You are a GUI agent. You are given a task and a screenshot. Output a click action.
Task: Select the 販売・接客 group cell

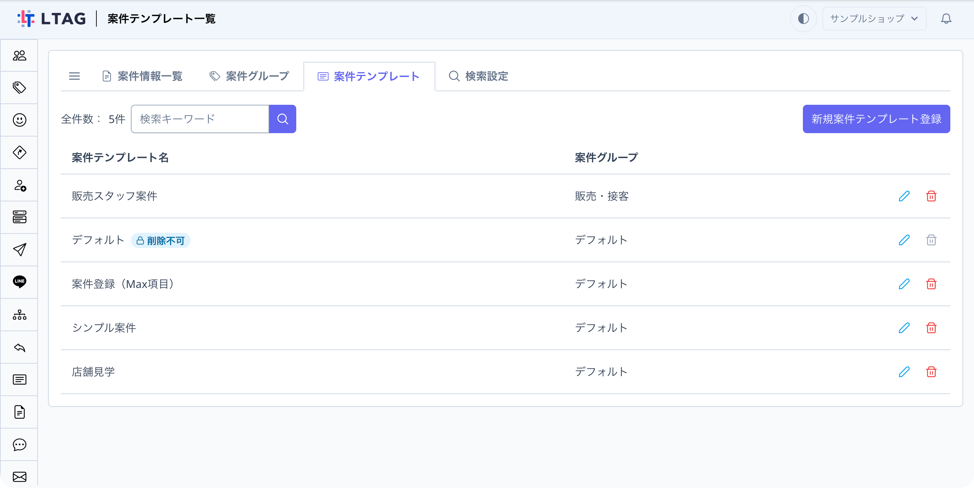(x=602, y=196)
